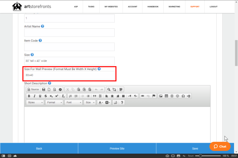Insert a table in the editor

coord(166,96)
